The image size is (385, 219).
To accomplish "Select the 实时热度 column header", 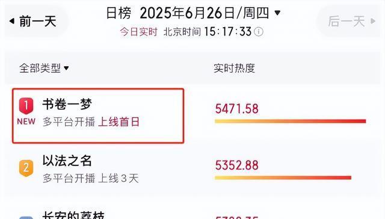I will (x=234, y=68).
